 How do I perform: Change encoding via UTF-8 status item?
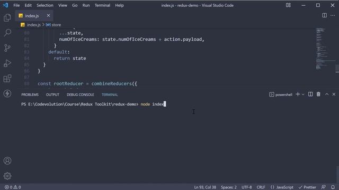pyautogui.click(x=246, y=187)
